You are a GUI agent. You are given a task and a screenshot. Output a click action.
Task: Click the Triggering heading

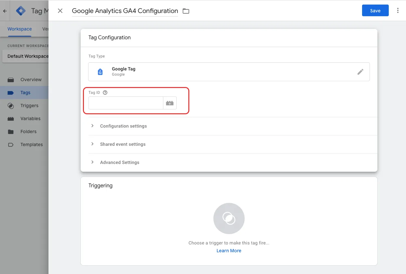tap(101, 185)
